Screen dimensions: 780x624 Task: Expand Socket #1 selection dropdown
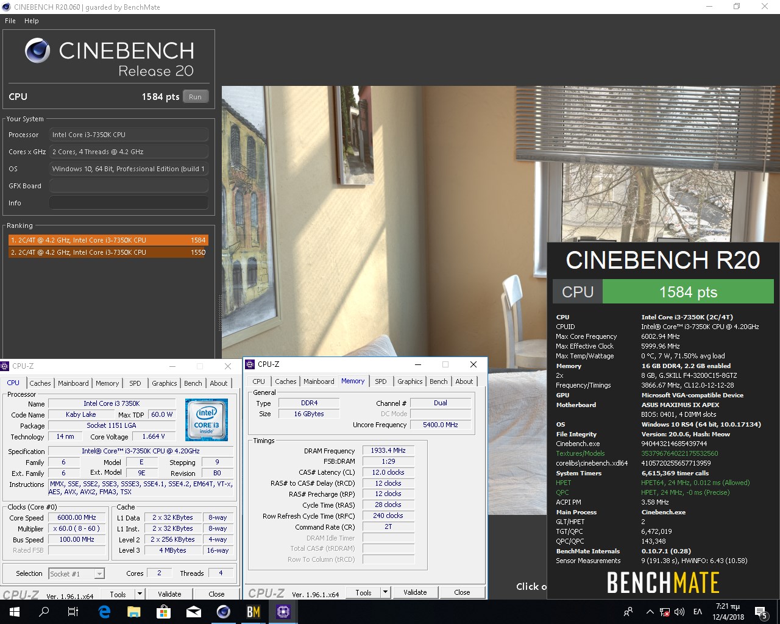(99, 574)
